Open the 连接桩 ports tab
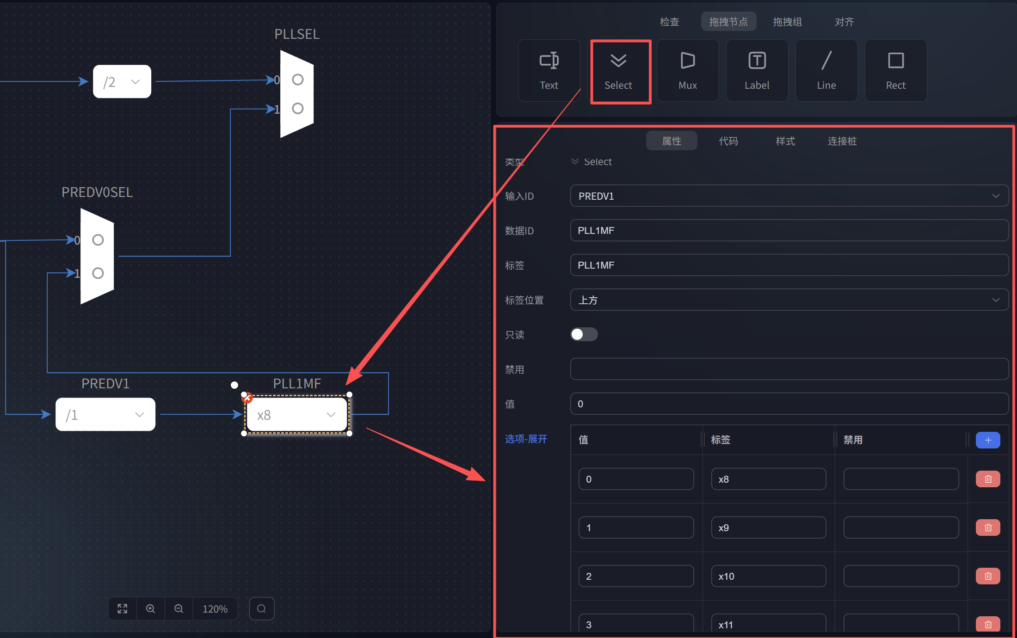Viewport: 1017px width, 638px height. point(842,141)
